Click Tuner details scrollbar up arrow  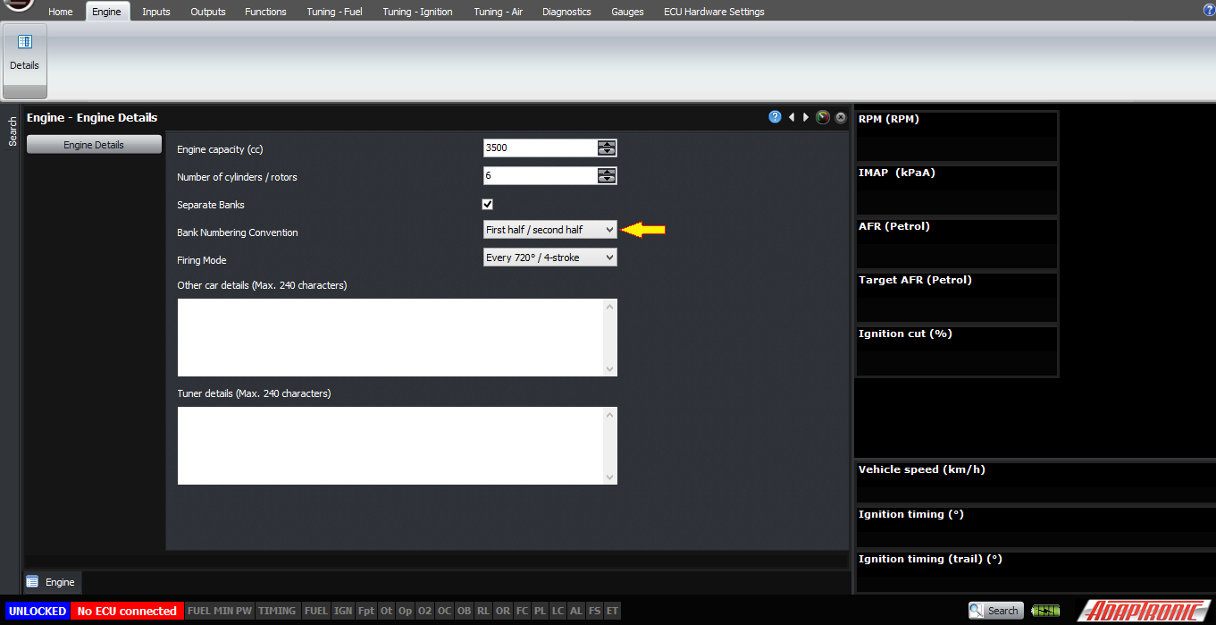pos(610,415)
